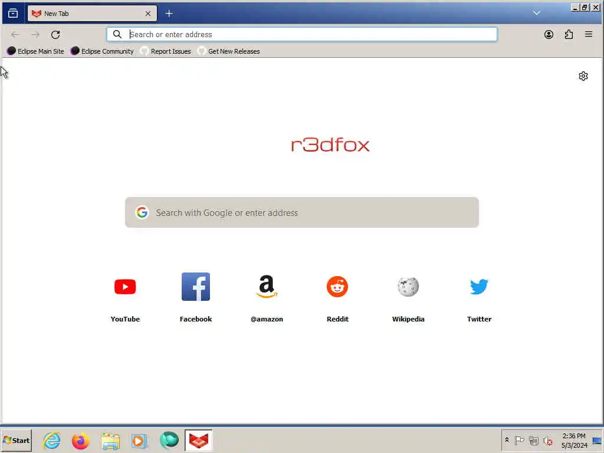Click the r3dfox logo

point(330,145)
